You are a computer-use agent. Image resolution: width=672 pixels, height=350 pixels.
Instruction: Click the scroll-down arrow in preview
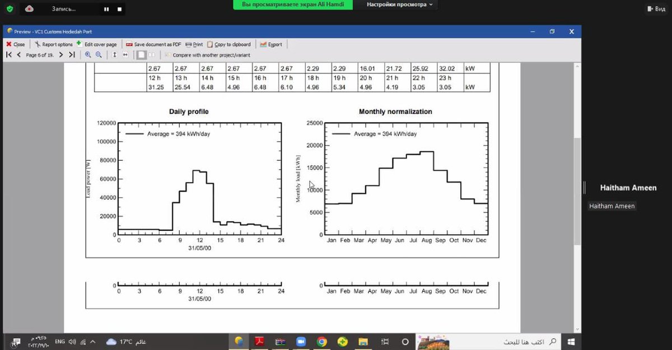pyautogui.click(x=577, y=329)
